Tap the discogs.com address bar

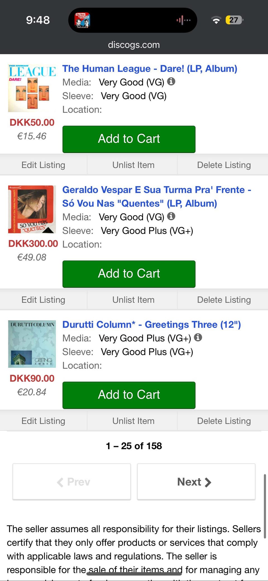134,45
